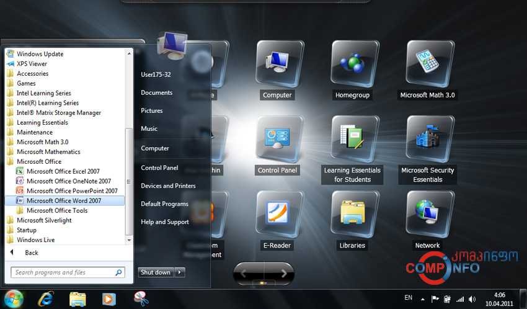Click the user account picture
Viewport: 527px width, 309px height.
[x=172, y=45]
